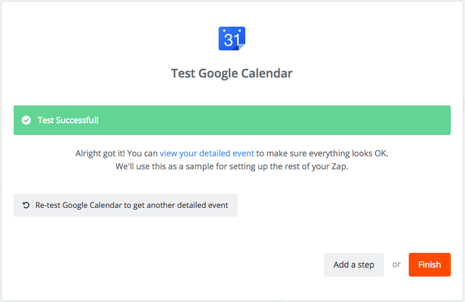The height and width of the screenshot is (302, 465).
Task: Click the "Add a step" button
Action: coord(354,265)
